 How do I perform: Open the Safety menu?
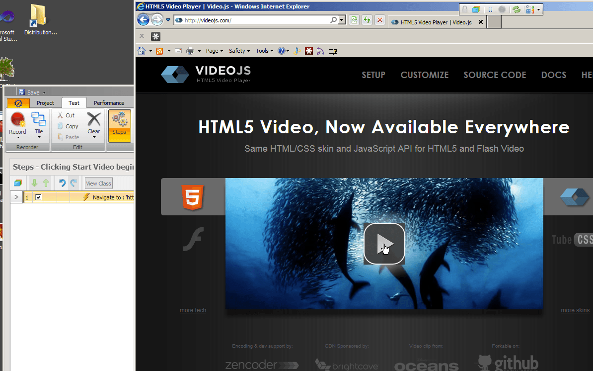point(239,51)
